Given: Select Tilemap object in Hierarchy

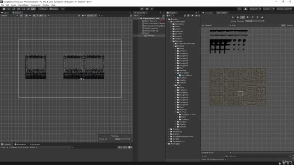Looking at the screenshot, I should tap(150, 36).
